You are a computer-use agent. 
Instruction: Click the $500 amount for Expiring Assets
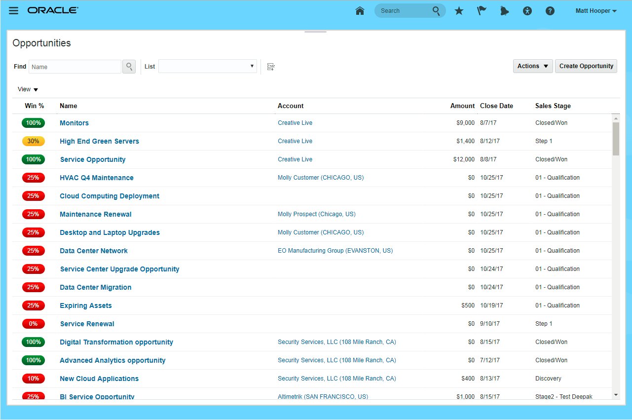click(468, 305)
